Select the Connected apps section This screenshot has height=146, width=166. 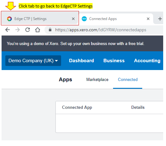coord(128,79)
